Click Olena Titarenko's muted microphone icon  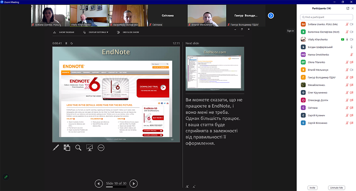click(x=347, y=62)
